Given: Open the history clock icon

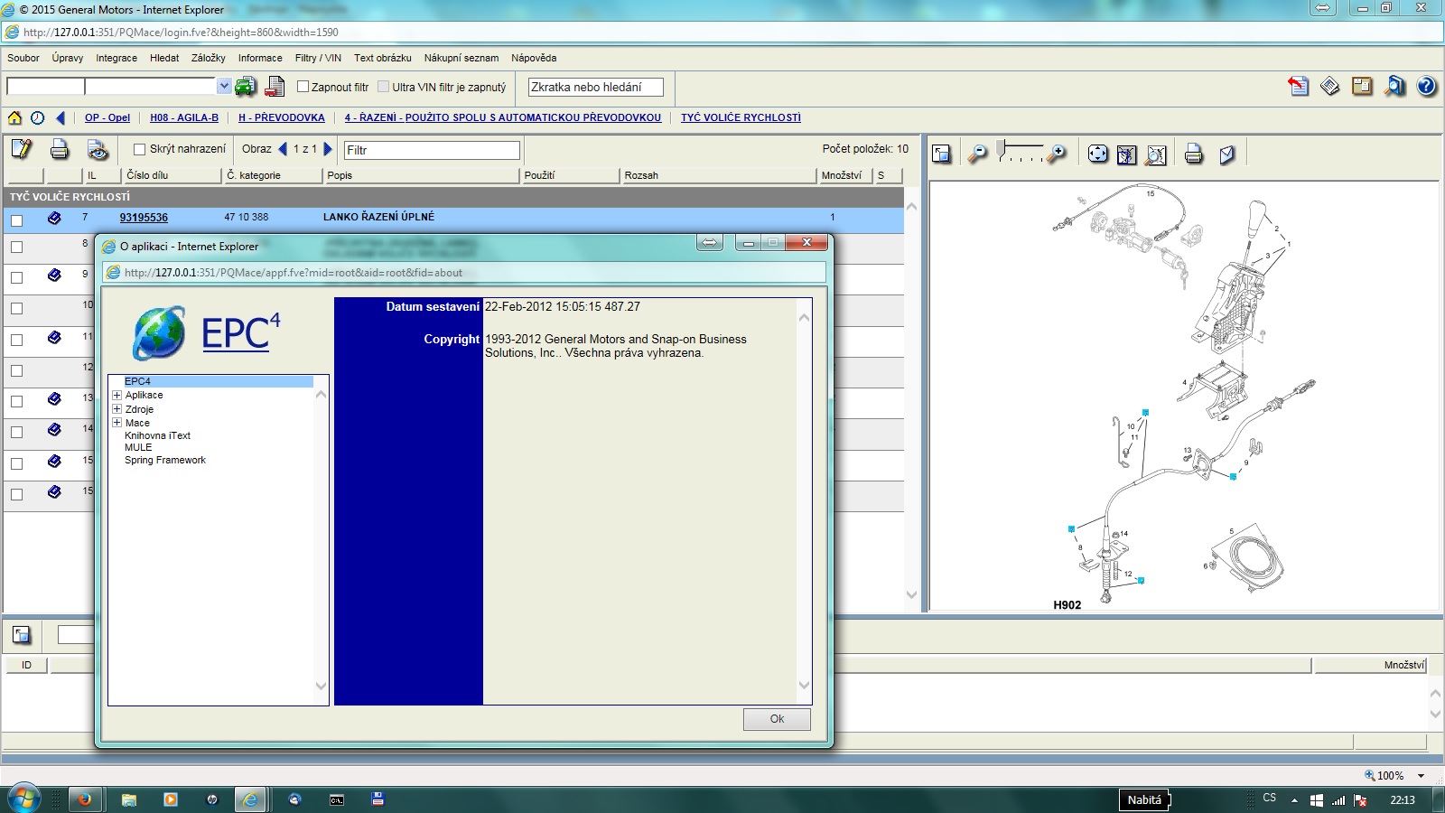Looking at the screenshot, I should pos(37,117).
